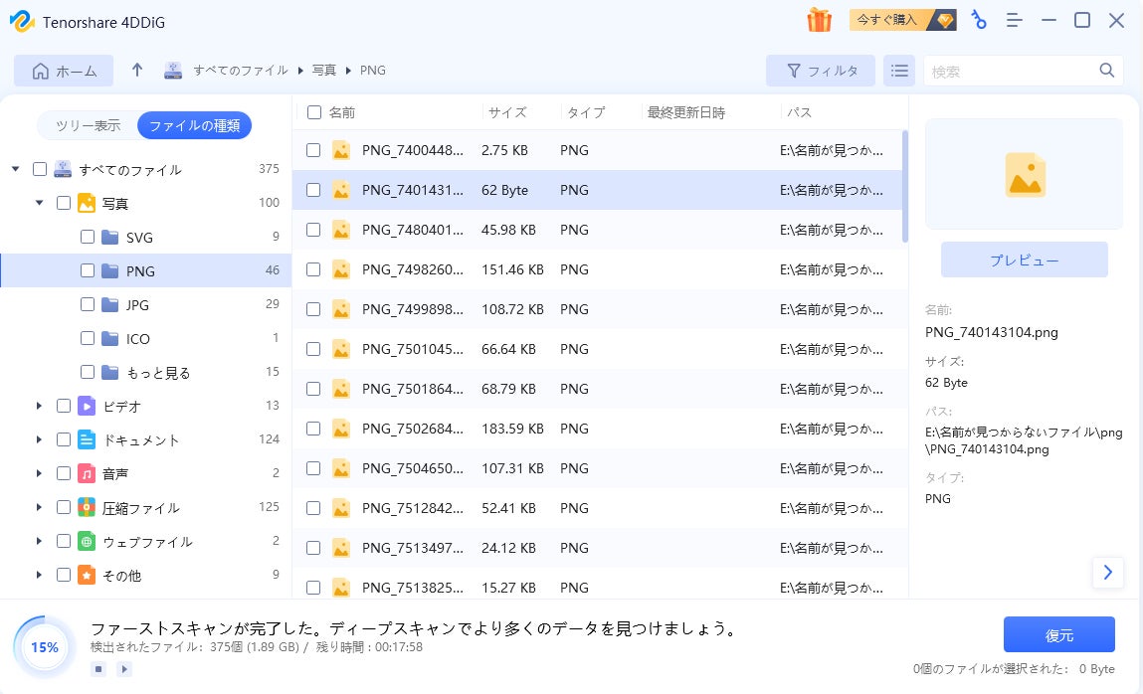Viewport: 1143px width, 694px height.
Task: Expand the ビデオ category
Action: 40,406
